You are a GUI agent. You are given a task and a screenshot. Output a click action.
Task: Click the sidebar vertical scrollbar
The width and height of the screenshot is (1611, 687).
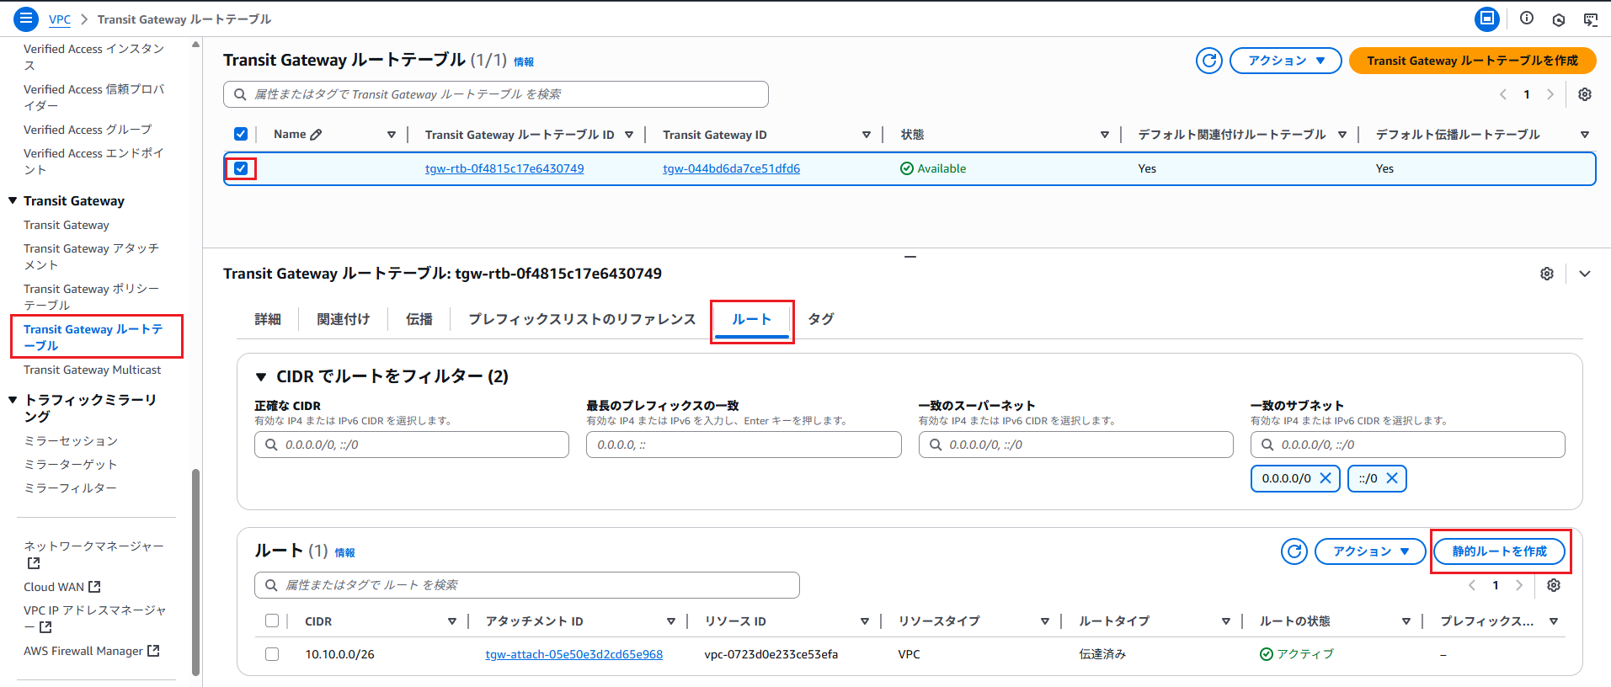(x=196, y=571)
